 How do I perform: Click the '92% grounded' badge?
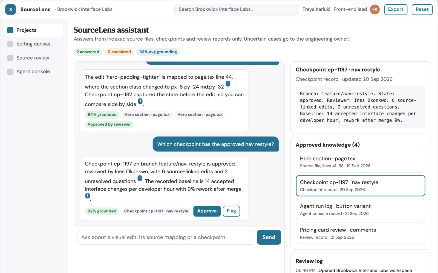102,211
